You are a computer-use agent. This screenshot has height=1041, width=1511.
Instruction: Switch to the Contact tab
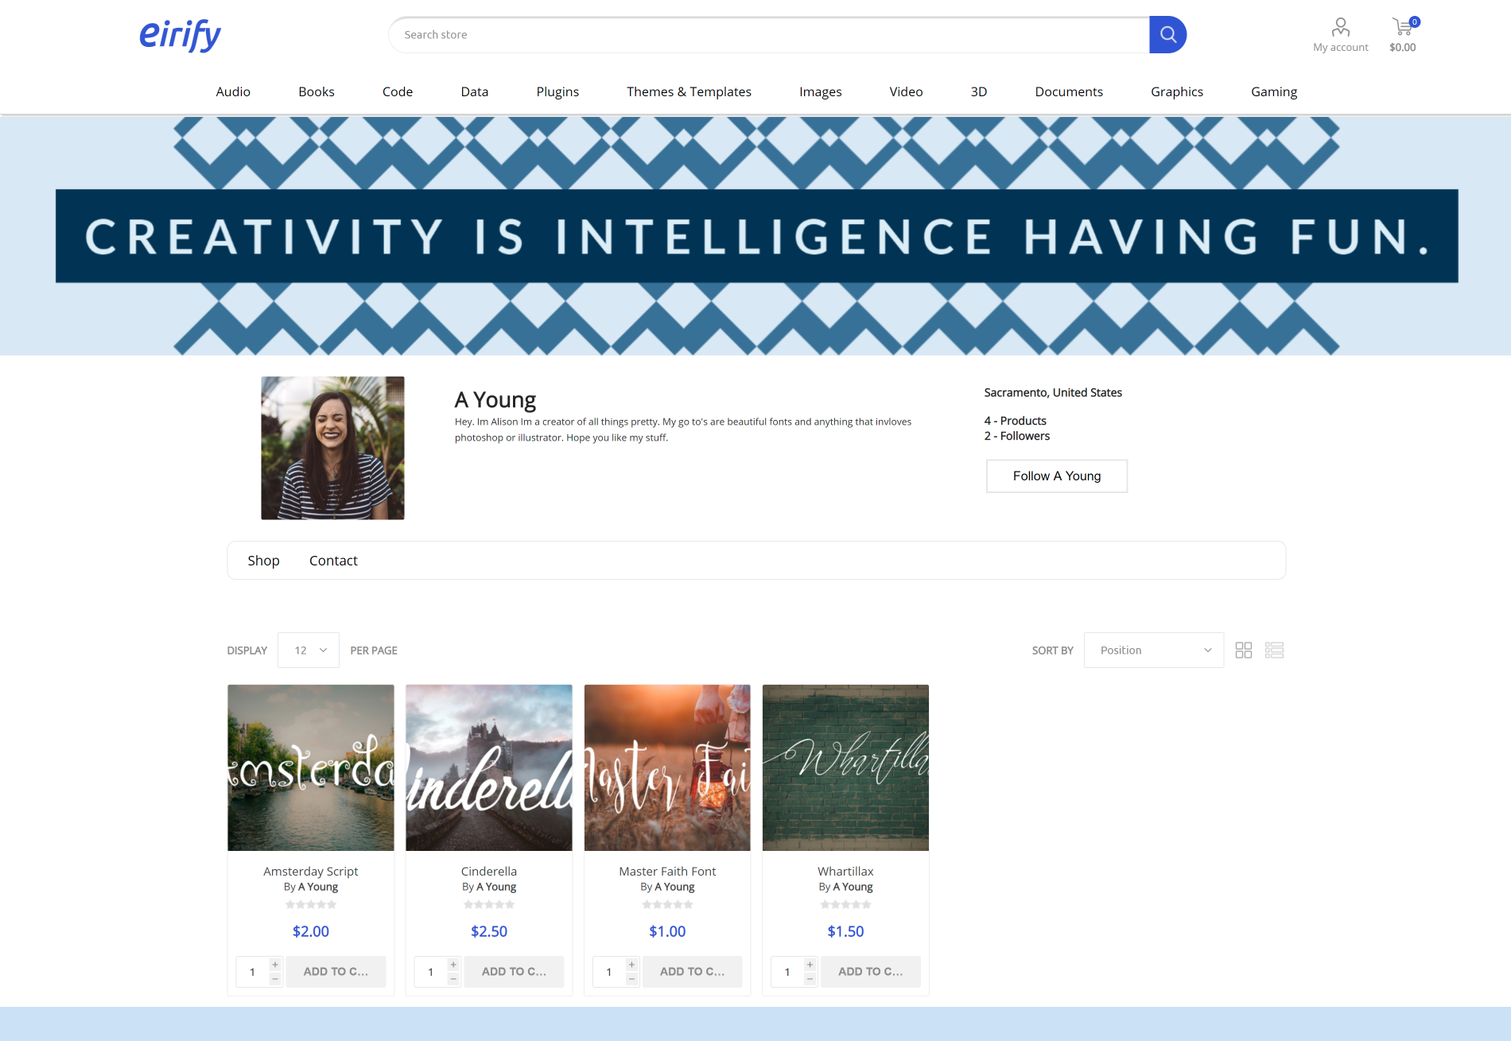click(x=333, y=561)
